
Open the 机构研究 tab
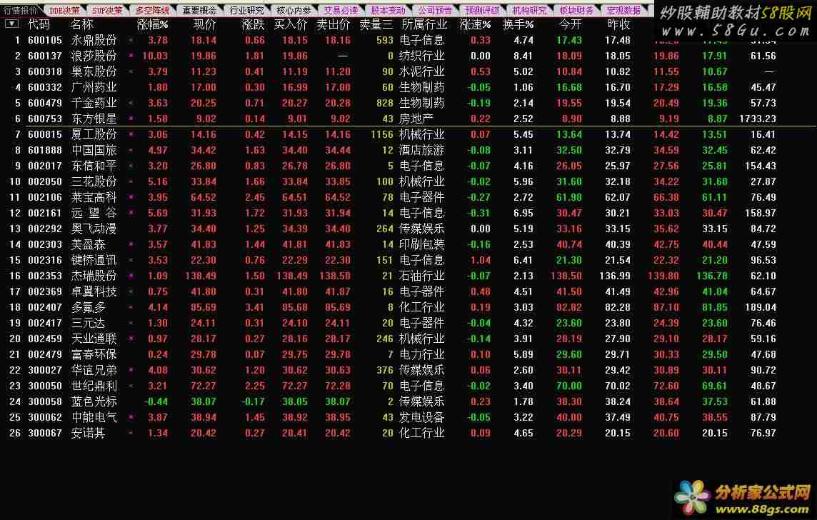click(x=529, y=10)
